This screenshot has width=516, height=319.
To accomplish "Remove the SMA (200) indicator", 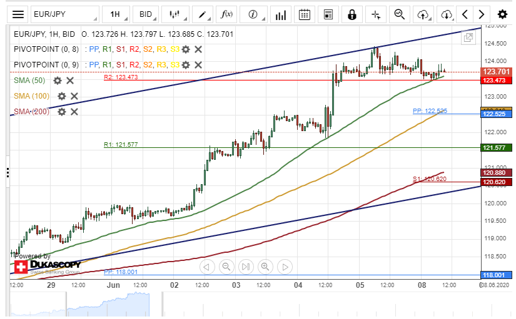I will coord(74,112).
